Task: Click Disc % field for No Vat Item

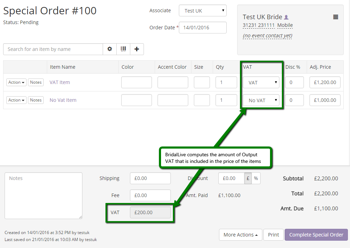Action: (x=294, y=100)
